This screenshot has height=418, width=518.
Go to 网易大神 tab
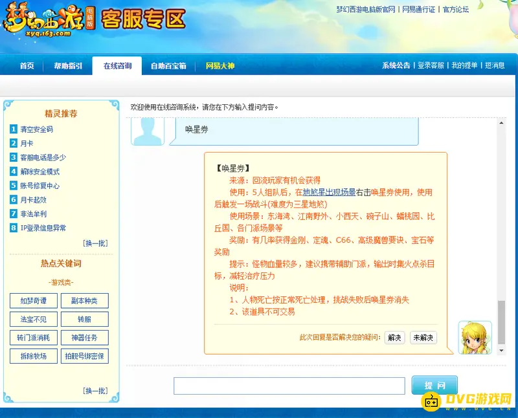[220, 66]
